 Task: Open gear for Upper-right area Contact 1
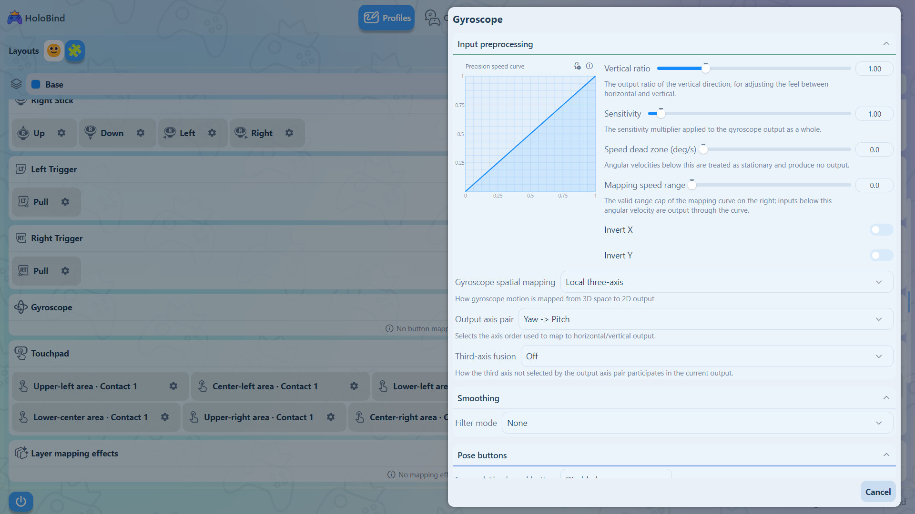pos(331,417)
